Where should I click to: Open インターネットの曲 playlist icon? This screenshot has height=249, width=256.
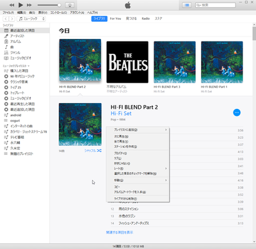[x=6, y=126]
